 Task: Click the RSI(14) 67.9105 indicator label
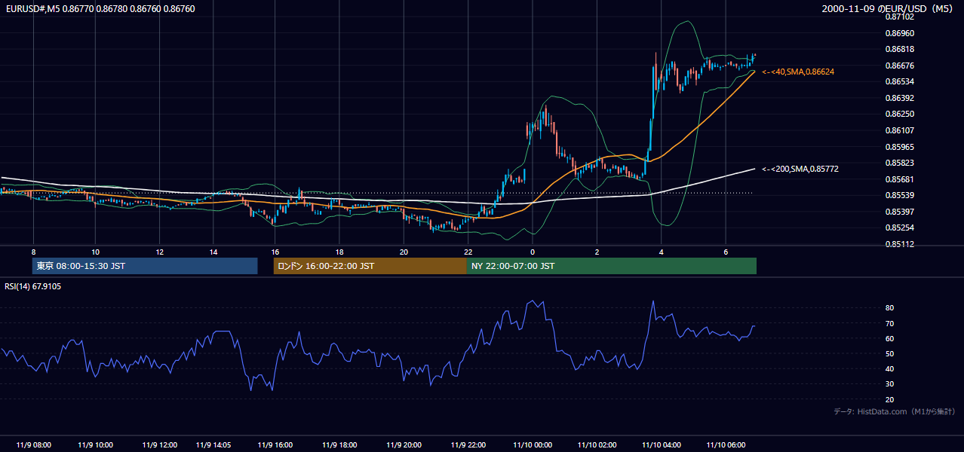[x=33, y=286]
